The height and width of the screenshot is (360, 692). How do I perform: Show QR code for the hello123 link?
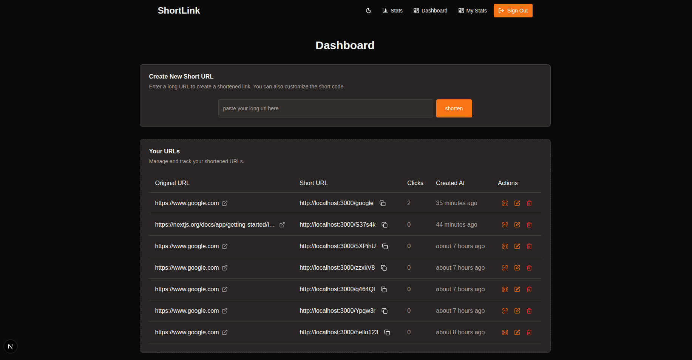click(x=505, y=332)
